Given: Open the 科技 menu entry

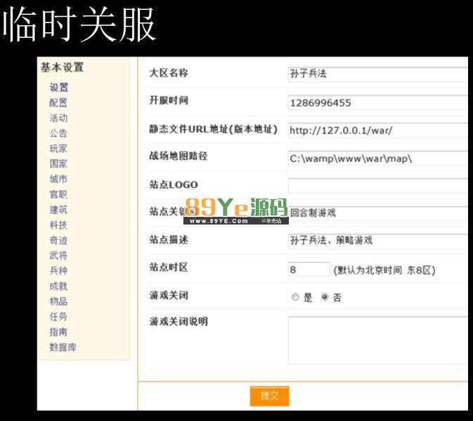Looking at the screenshot, I should (x=58, y=225).
